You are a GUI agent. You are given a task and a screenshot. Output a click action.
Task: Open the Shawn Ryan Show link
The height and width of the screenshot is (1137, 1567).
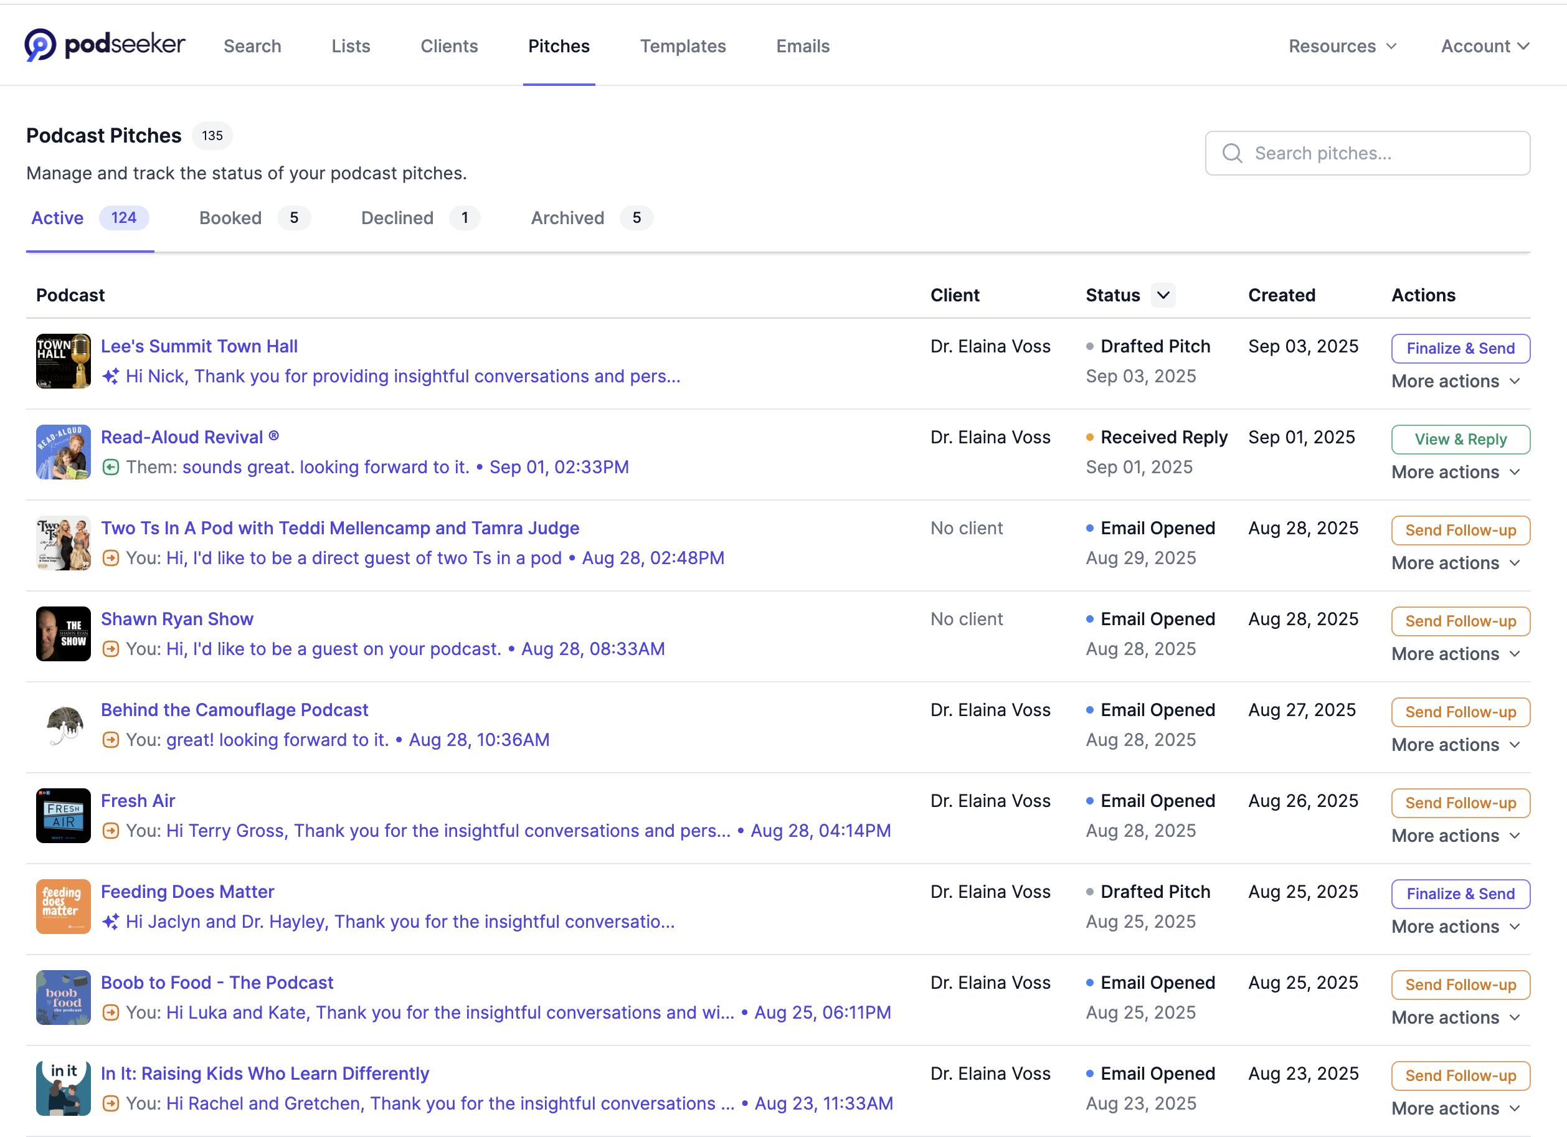click(x=177, y=620)
